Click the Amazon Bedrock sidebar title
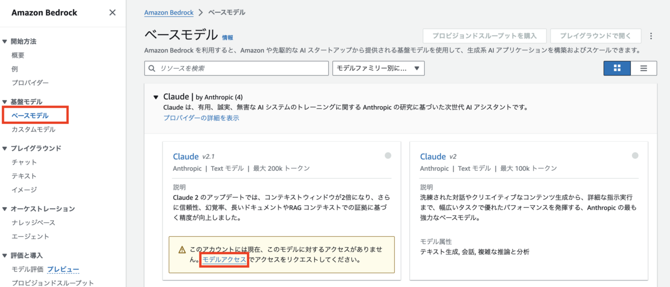Screen dimensions: 670x287 point(44,12)
